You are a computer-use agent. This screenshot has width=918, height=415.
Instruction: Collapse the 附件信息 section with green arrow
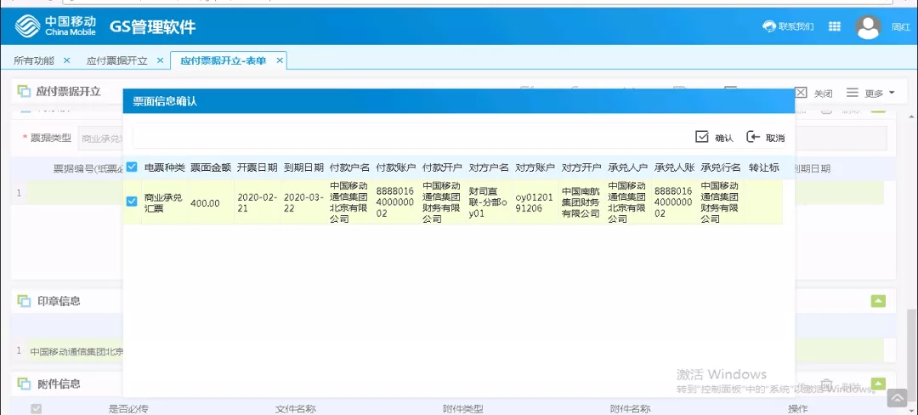878,384
